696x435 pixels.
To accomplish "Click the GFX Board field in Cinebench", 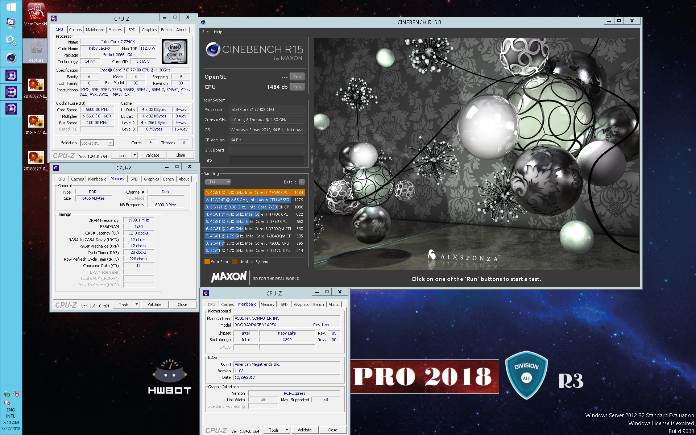I will (266, 150).
